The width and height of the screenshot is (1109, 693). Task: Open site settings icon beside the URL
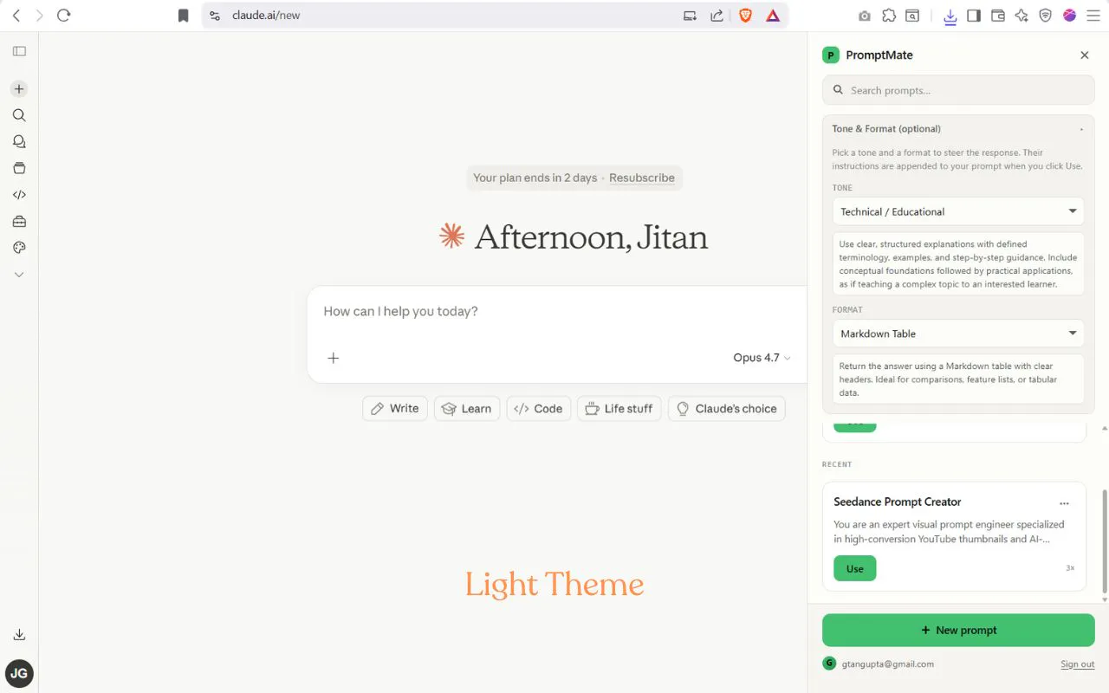coord(215,16)
